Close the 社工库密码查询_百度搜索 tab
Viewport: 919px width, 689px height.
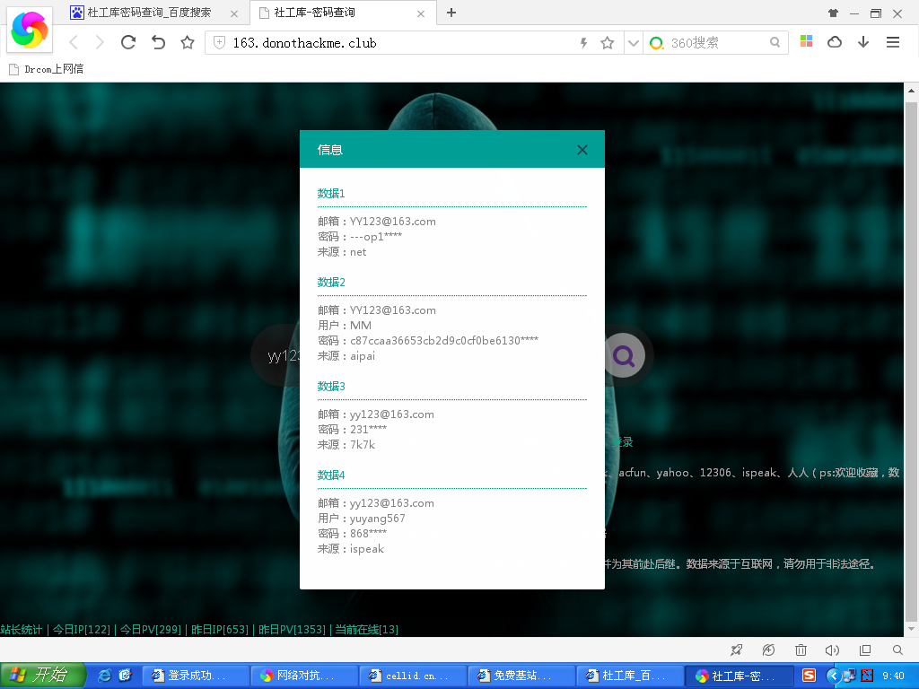click(234, 13)
